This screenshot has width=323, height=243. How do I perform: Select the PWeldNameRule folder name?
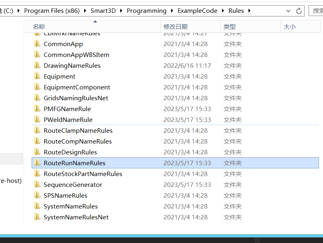68,120
